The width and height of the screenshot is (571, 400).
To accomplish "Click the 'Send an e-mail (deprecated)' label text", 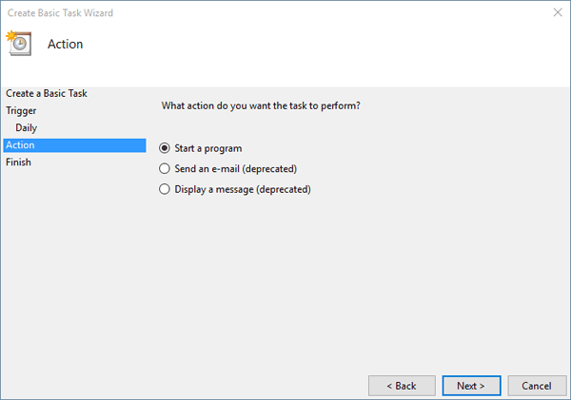I will click(x=236, y=169).
